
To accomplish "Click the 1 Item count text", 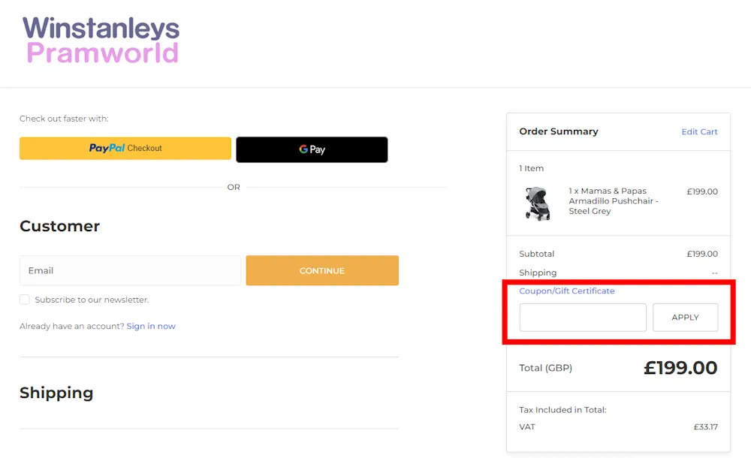I will click(x=531, y=168).
